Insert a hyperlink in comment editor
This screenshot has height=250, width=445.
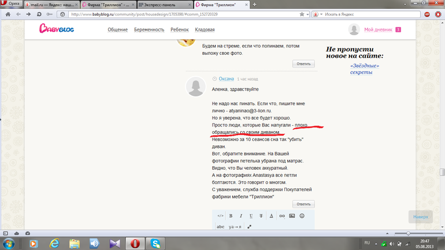pyautogui.click(x=282, y=216)
